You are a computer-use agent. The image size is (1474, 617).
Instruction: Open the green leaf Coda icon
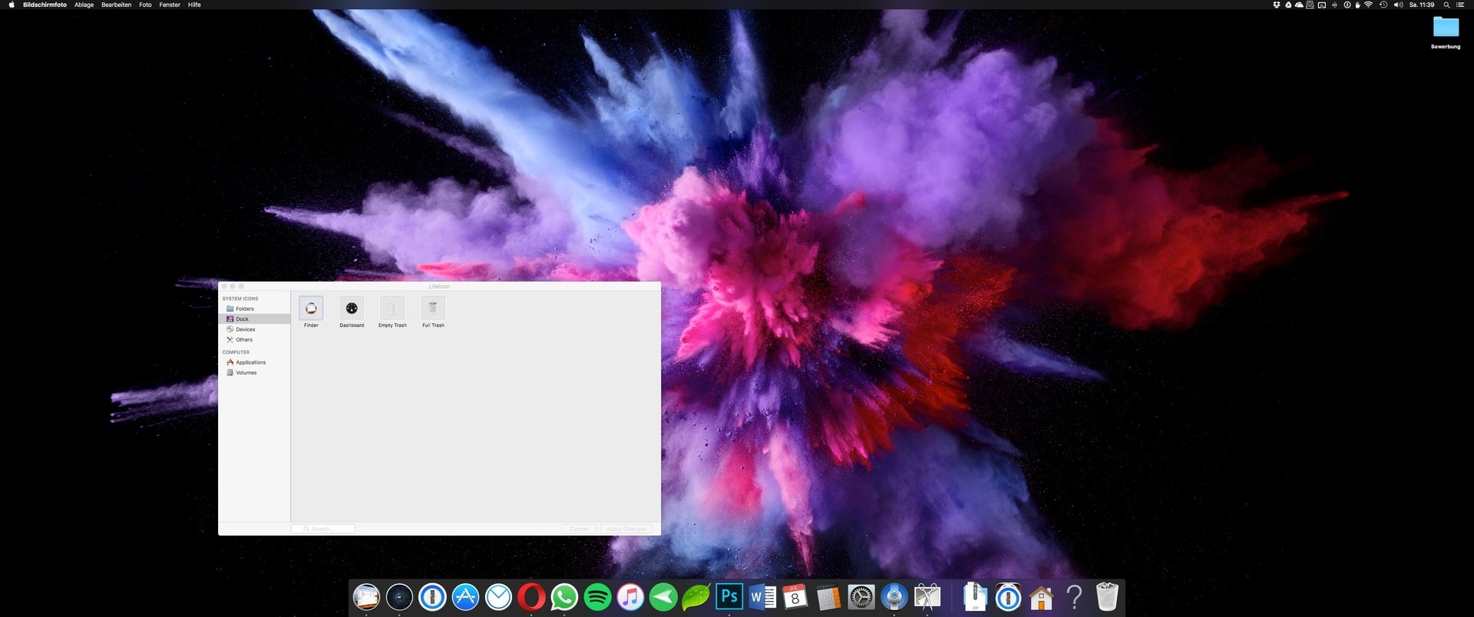[696, 597]
